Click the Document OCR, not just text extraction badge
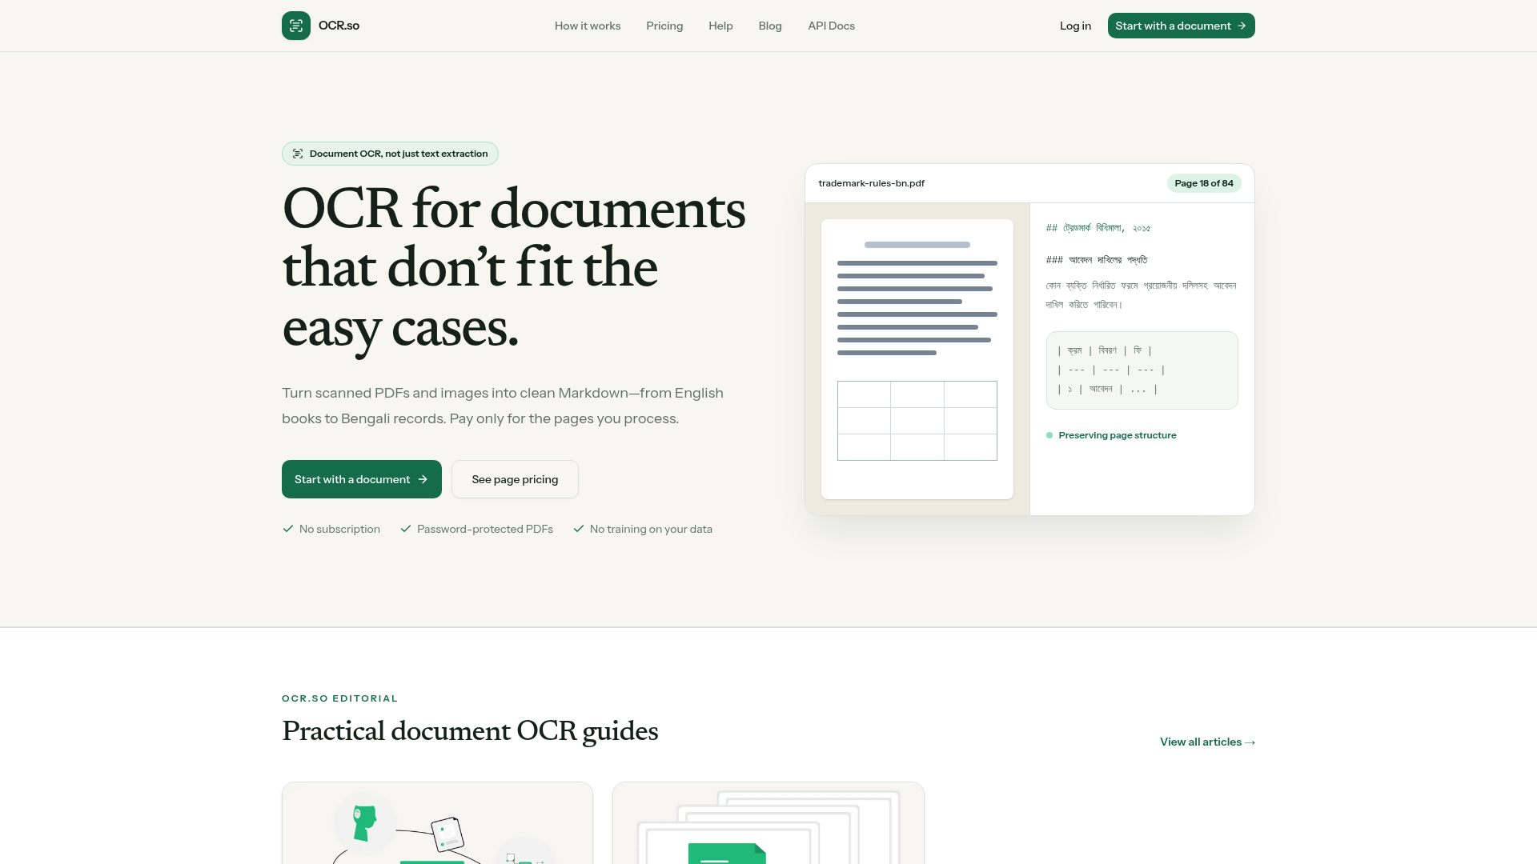The width and height of the screenshot is (1537, 864). (x=390, y=154)
